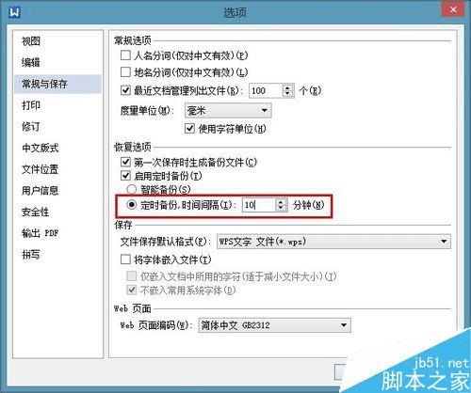Click the WPS Writer logo icon
Screen dimensions: 471x393
pyautogui.click(x=14, y=12)
